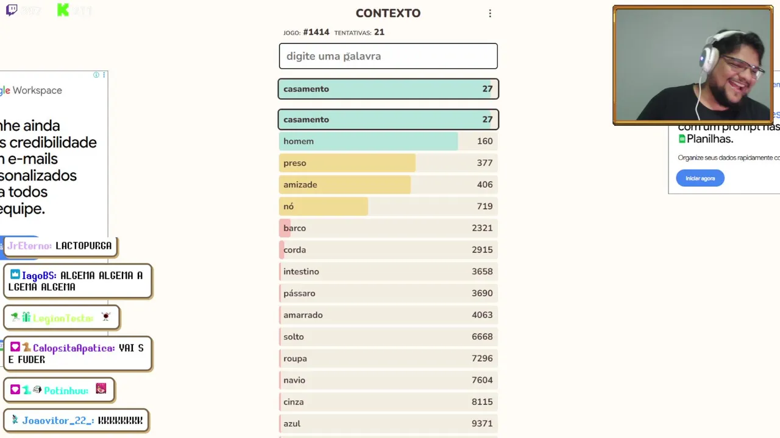Image resolution: width=780 pixels, height=438 pixels.
Task: Open the ad options dots on Workspace ad
Action: [x=104, y=75]
